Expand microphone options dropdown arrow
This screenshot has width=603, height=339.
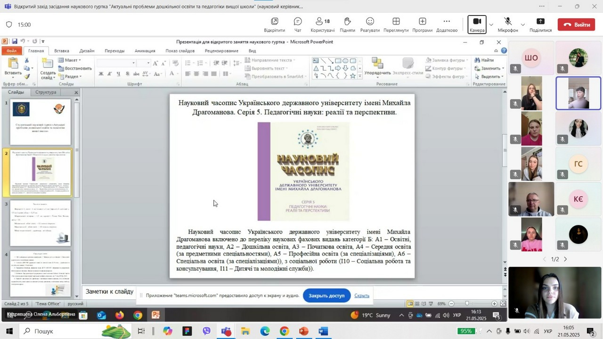pos(522,24)
